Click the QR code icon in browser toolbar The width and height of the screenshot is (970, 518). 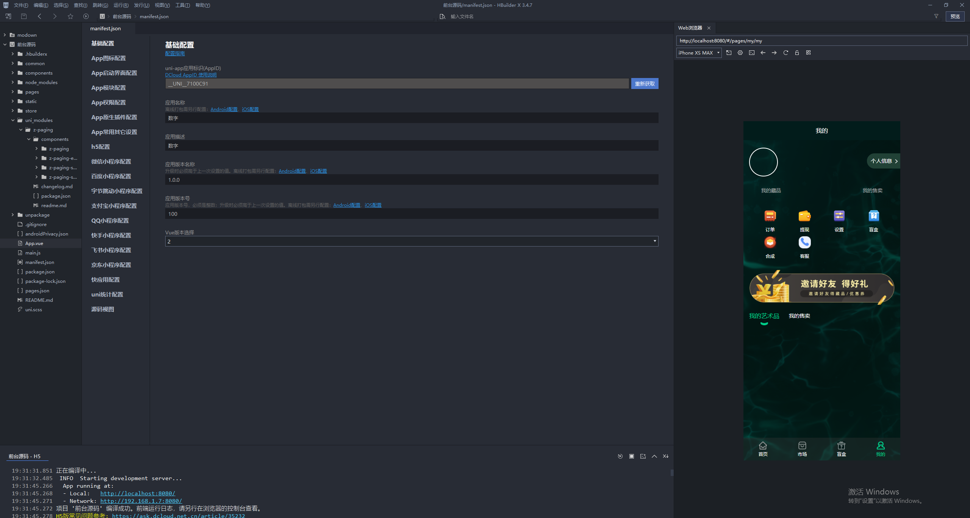808,53
